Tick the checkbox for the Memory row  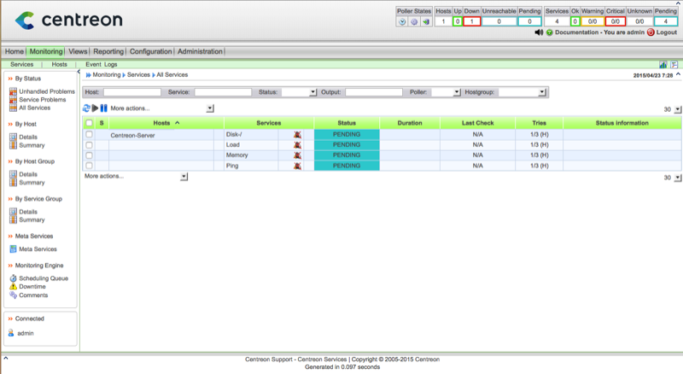(89, 155)
